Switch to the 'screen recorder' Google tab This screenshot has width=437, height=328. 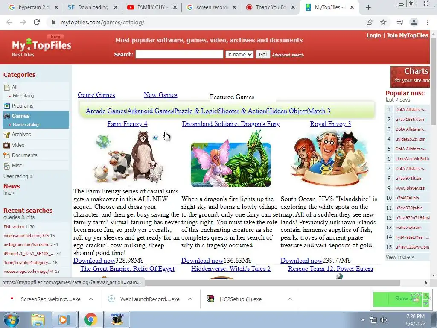click(x=212, y=7)
